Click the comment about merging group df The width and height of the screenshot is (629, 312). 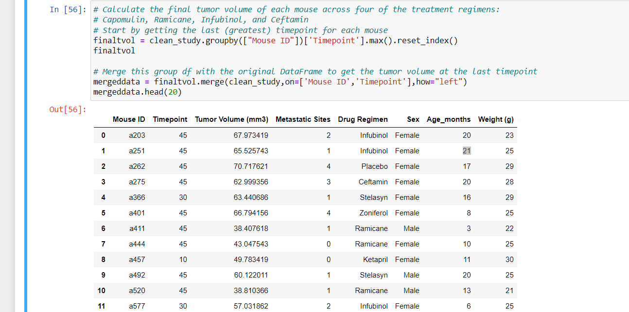[315, 71]
